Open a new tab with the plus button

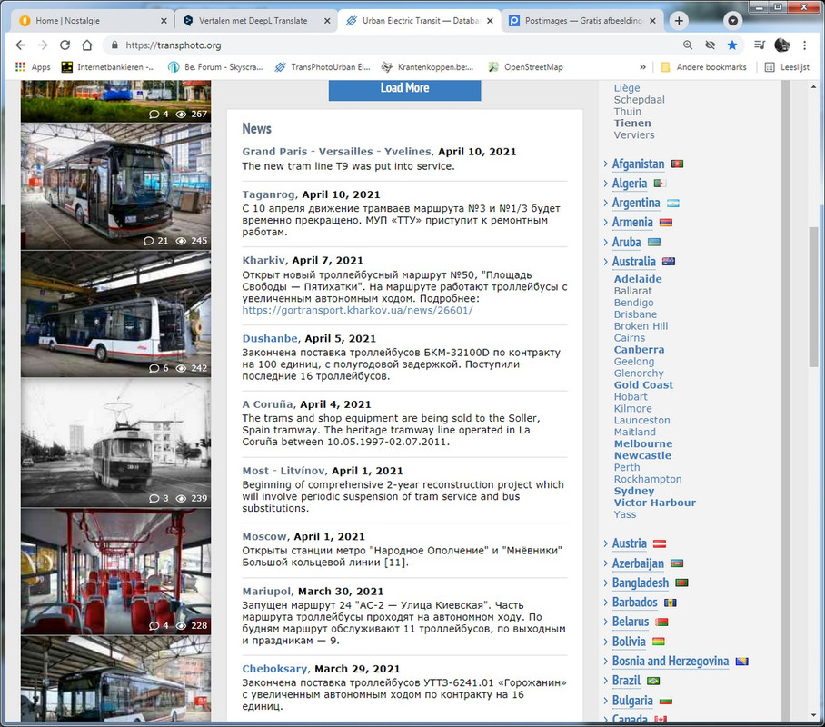coord(679,21)
